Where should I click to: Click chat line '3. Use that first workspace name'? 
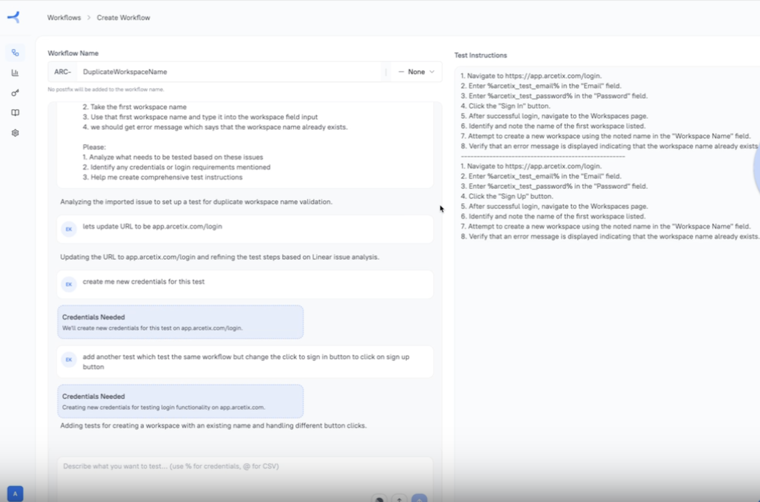(x=200, y=117)
